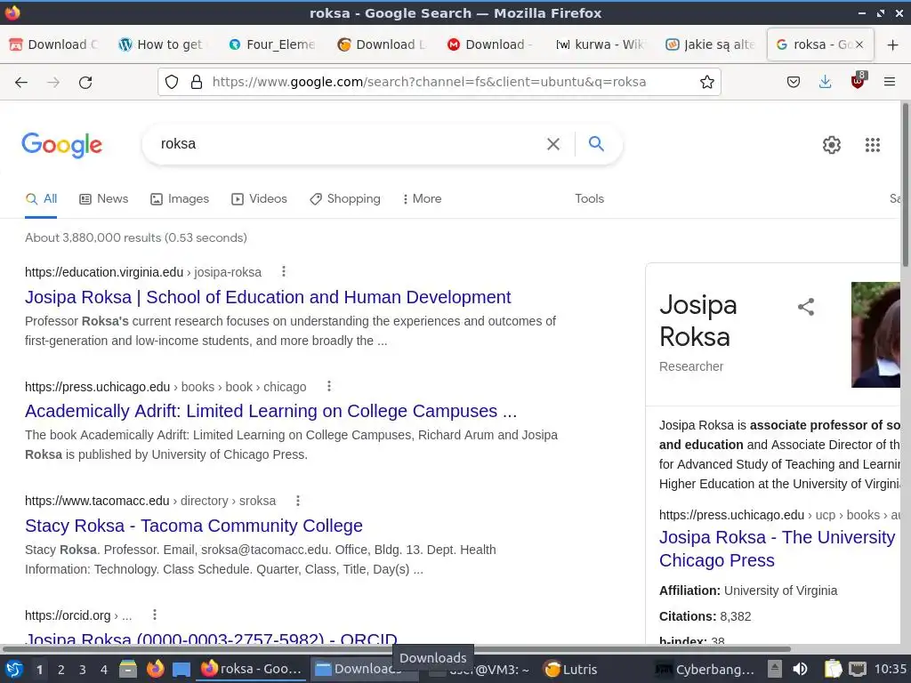Open options for orcid.org result
Viewport: 911px width, 683px height.
pos(155,615)
